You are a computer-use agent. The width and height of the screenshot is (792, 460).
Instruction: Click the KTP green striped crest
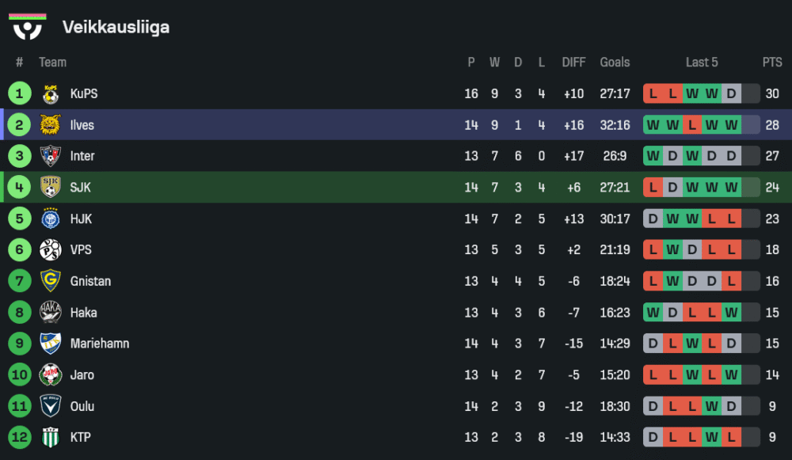click(x=51, y=437)
